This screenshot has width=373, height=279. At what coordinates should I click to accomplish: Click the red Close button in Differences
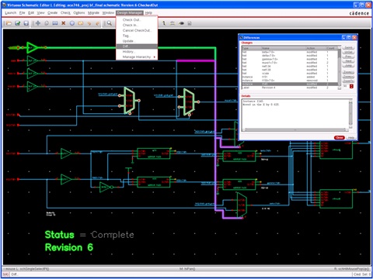click(x=340, y=137)
